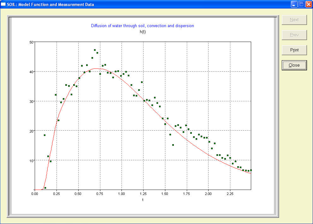Click the 0.00 origin label on x-axis

[35, 194]
